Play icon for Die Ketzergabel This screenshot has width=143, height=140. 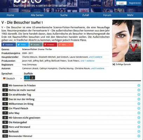139,122
